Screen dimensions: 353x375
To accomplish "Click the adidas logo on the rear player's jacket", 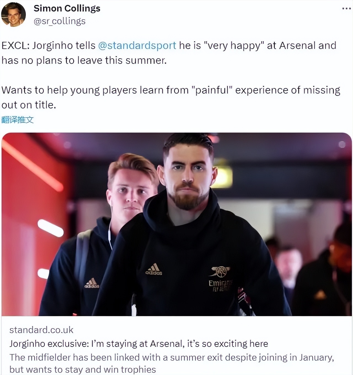I will coord(92,283).
